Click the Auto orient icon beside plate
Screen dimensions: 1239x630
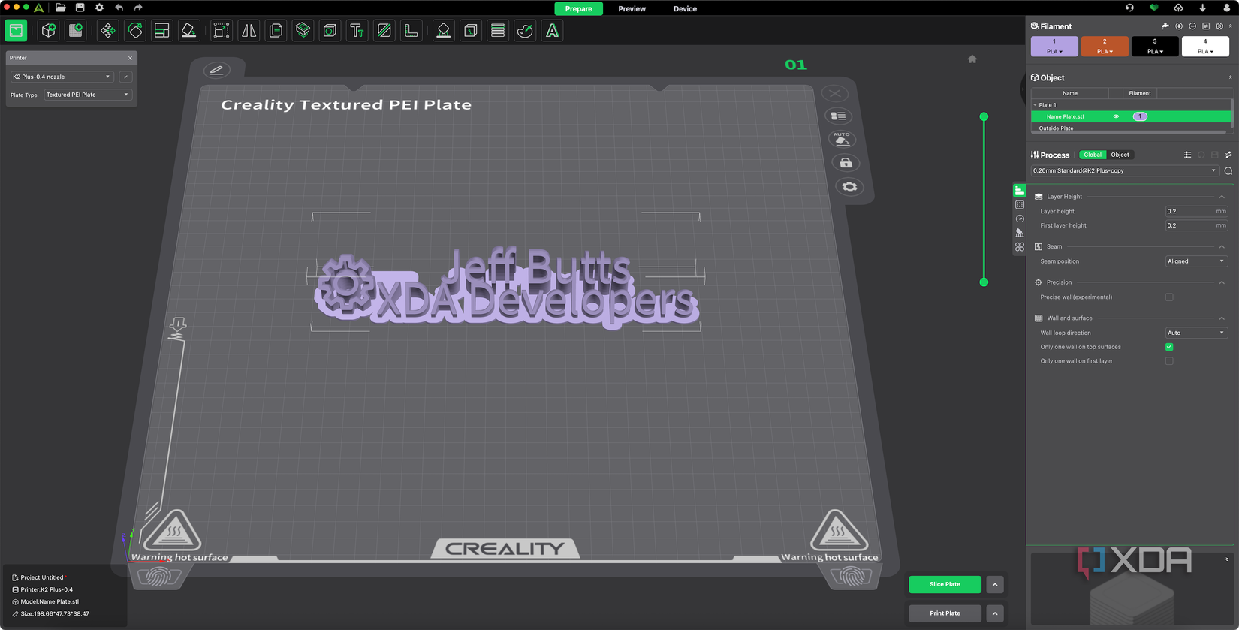pos(842,139)
